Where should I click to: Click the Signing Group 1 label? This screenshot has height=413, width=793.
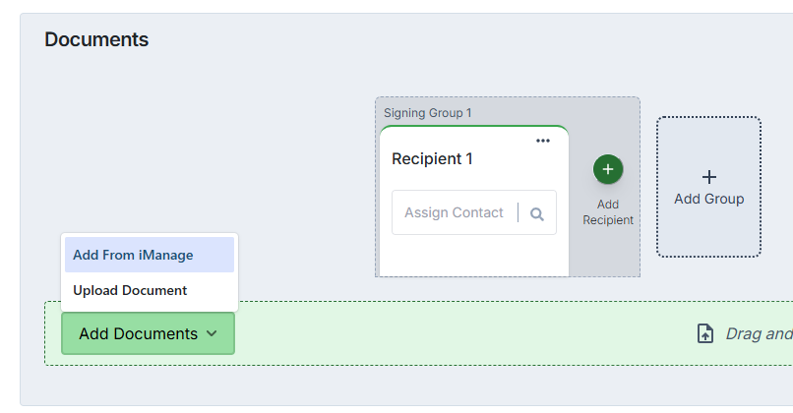[427, 113]
